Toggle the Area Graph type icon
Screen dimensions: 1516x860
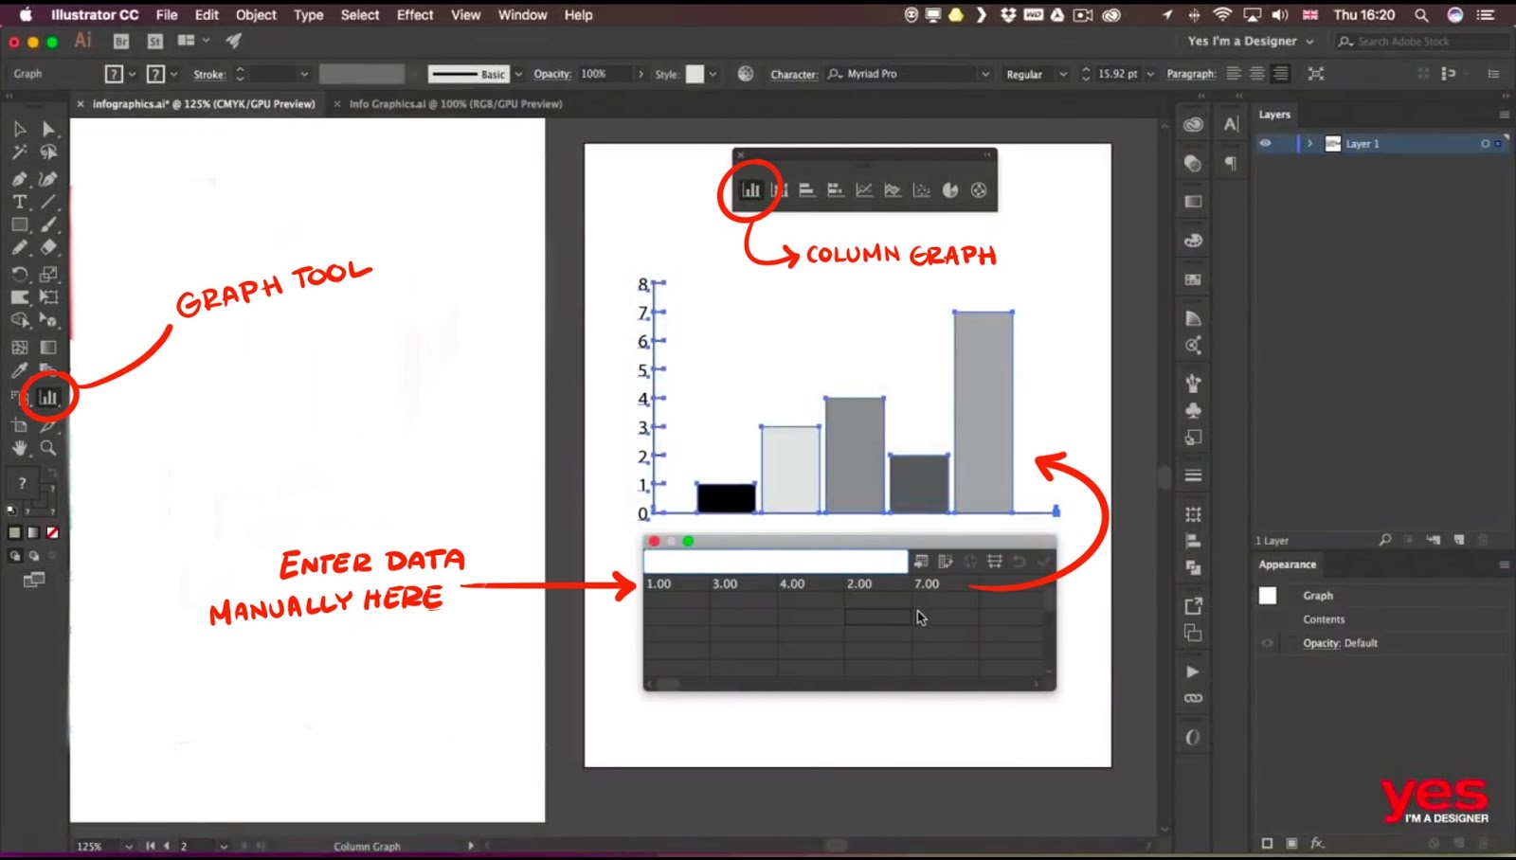892,188
